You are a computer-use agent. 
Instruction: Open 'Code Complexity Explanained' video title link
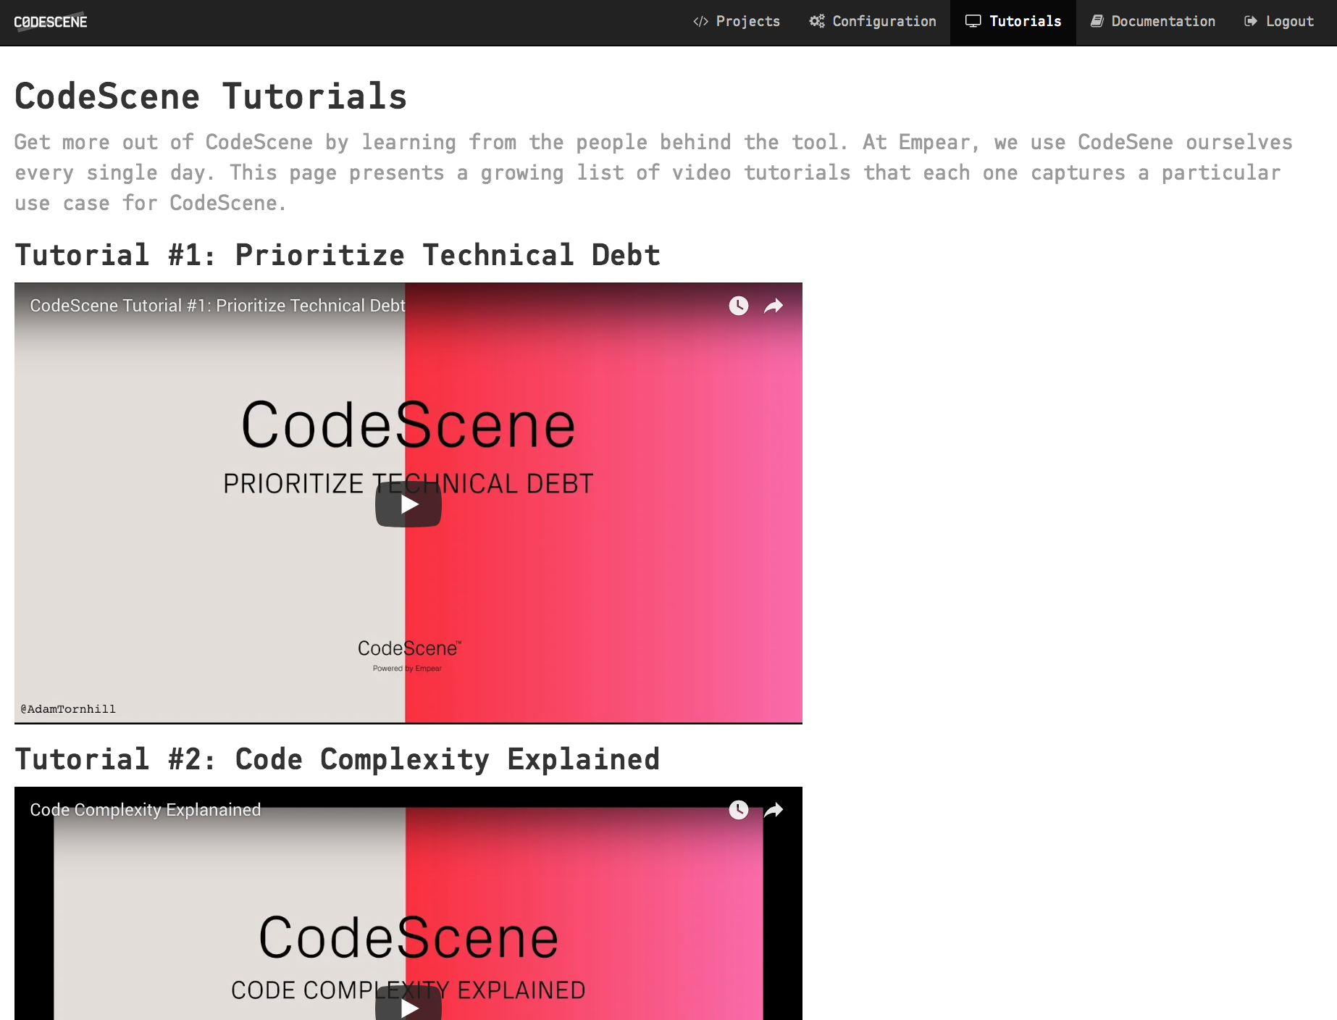tap(145, 810)
